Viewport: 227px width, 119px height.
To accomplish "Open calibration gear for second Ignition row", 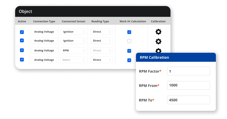I will (x=158, y=42).
